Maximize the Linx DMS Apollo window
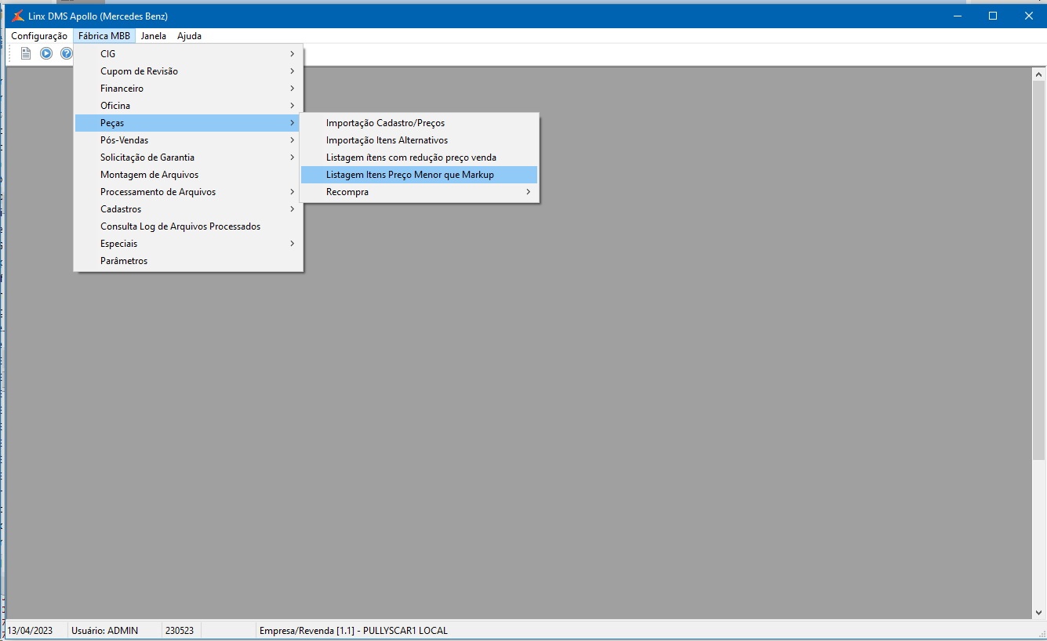 coord(993,16)
